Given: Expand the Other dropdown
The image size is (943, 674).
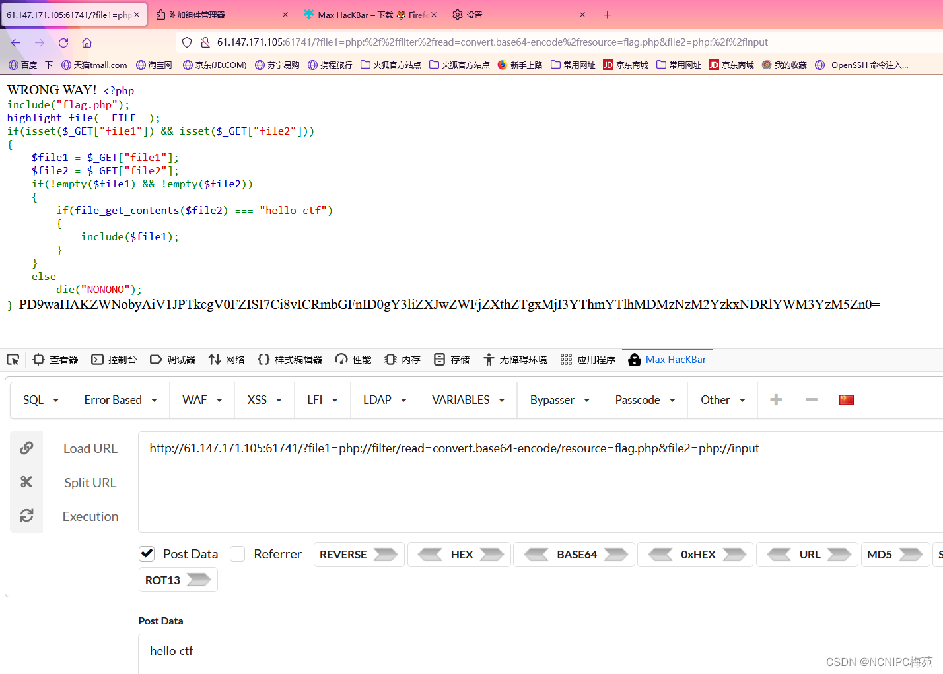Looking at the screenshot, I should 723,400.
